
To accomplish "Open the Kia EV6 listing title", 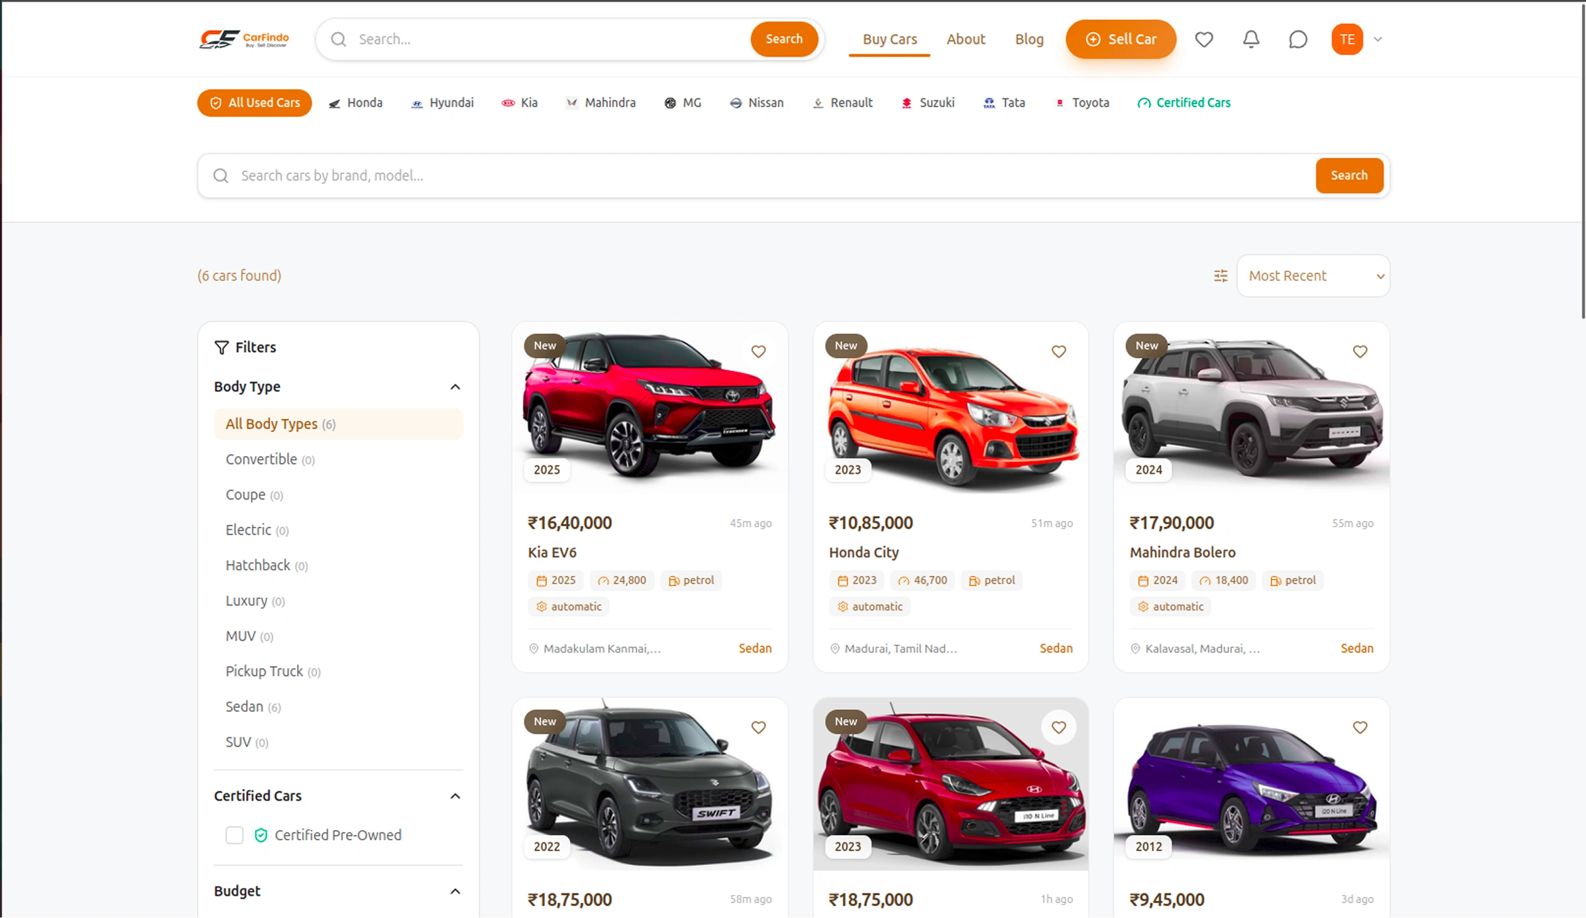I will pyautogui.click(x=552, y=552).
